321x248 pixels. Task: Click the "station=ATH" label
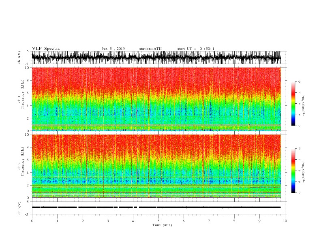click(150, 49)
